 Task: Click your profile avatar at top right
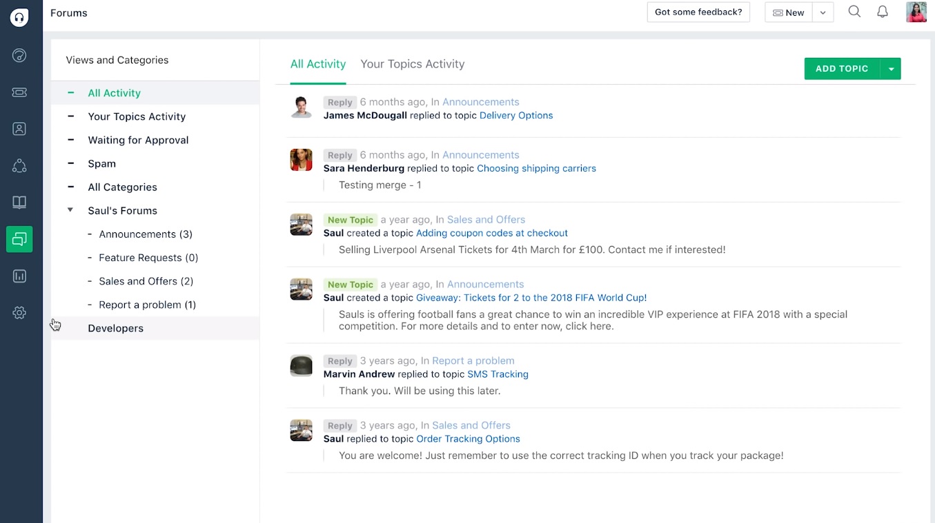(x=916, y=12)
